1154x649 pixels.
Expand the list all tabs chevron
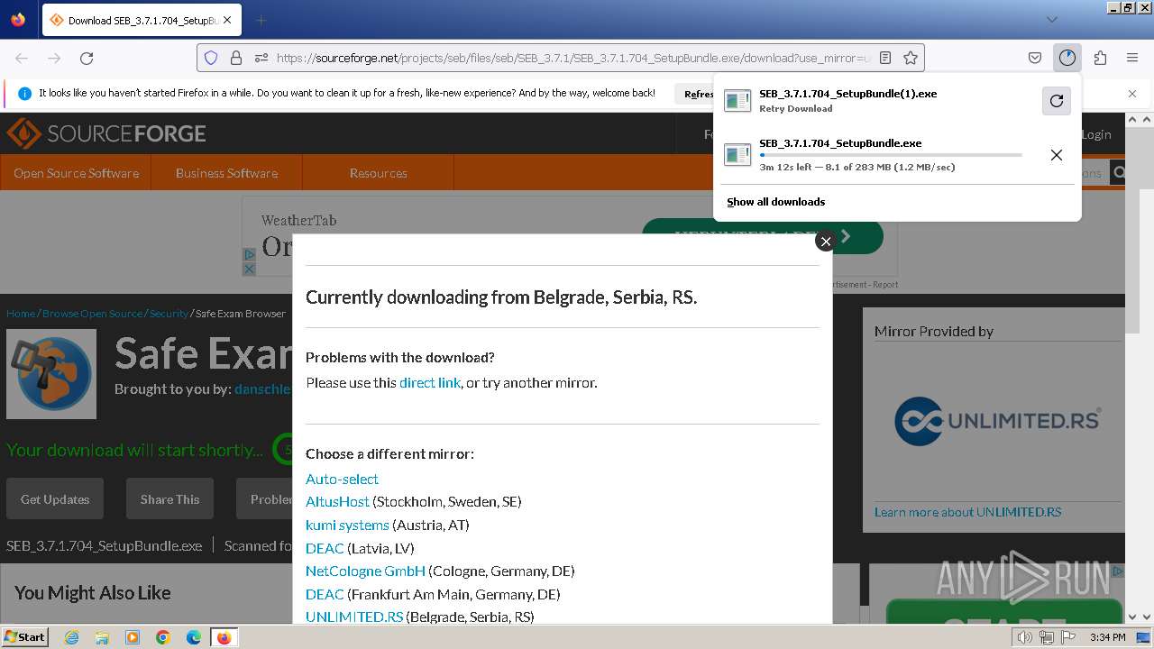1052,20
